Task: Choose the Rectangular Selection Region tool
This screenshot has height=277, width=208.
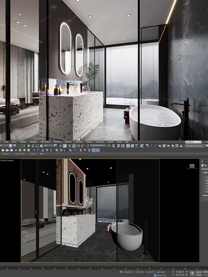Action: [x=19, y=146]
